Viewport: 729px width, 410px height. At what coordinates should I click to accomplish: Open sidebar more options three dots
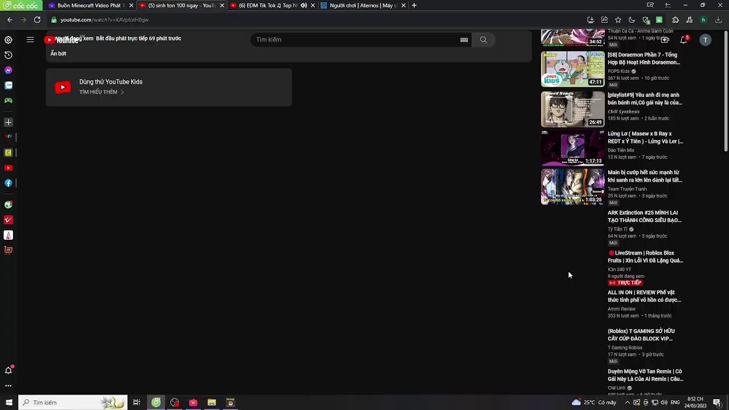[9, 386]
